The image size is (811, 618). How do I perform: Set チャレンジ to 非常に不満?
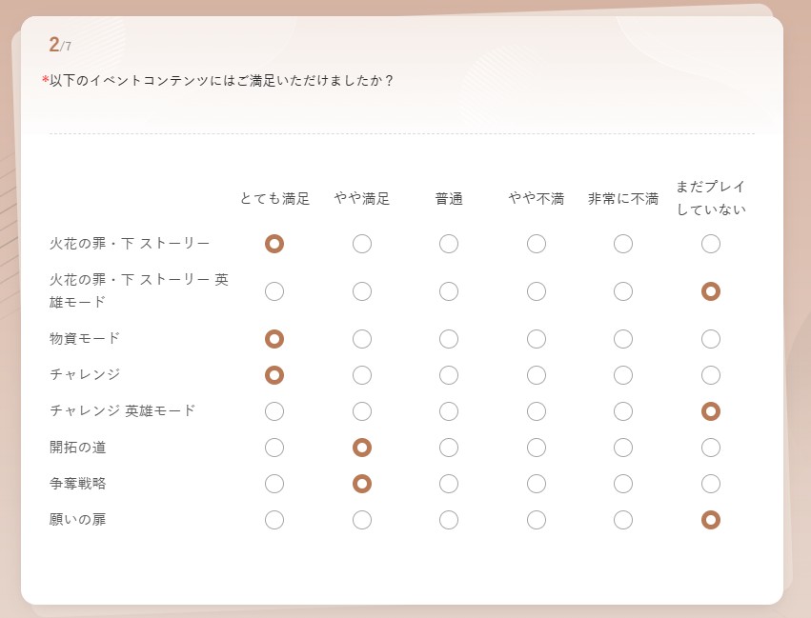pos(623,374)
